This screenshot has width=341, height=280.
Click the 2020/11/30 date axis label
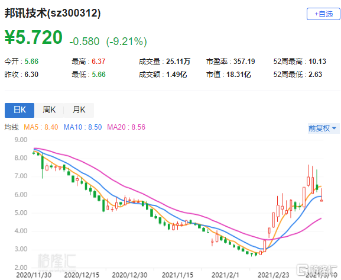click(x=34, y=275)
